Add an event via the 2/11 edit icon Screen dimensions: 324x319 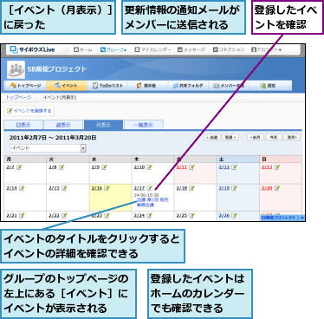[192, 167]
